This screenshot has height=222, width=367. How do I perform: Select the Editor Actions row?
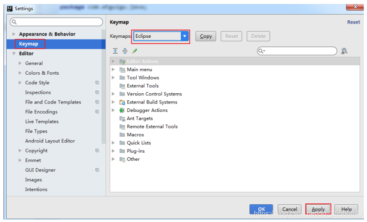click(x=235, y=61)
